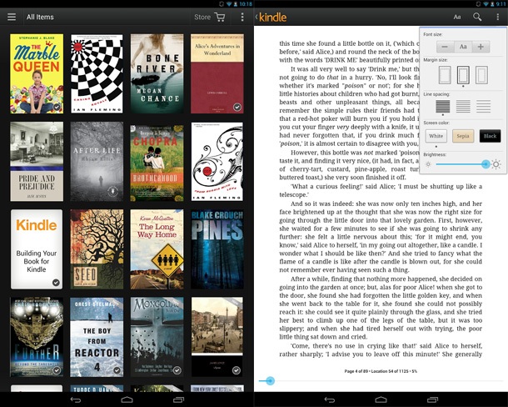Tap checkmark on Boy from Reactor 4

(x=117, y=370)
